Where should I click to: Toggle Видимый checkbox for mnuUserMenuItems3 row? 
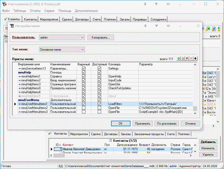click(84, 112)
